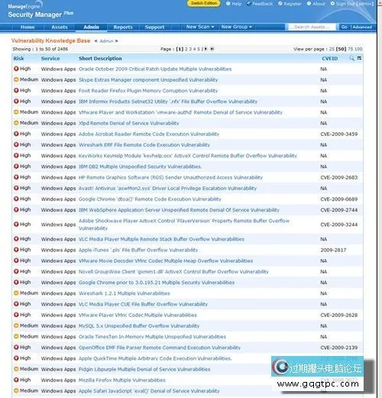
Task: Click the Medium risk icon on Pidgin Libpurple row
Action: (x=16, y=369)
